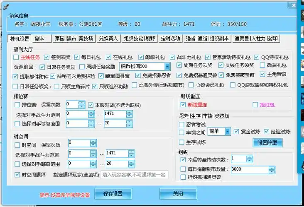
Task: Open the 兑换商人 tab
Action: click(x=108, y=39)
